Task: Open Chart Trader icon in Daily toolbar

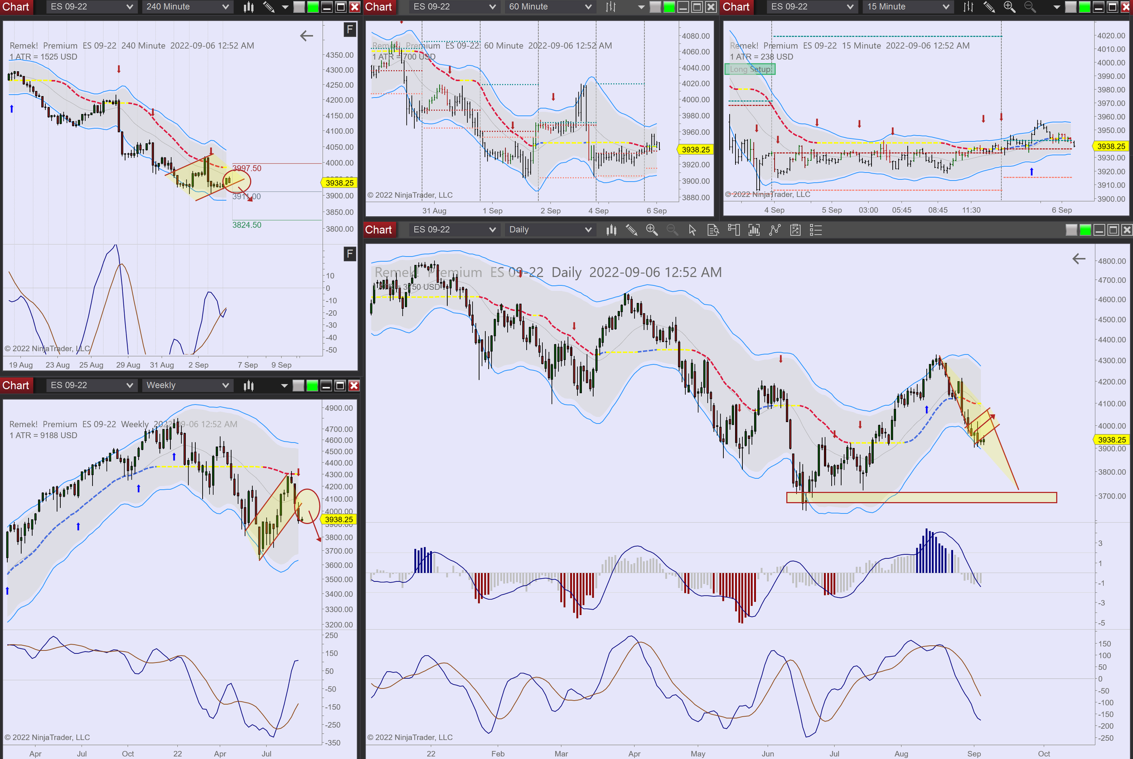Action: click(x=733, y=230)
